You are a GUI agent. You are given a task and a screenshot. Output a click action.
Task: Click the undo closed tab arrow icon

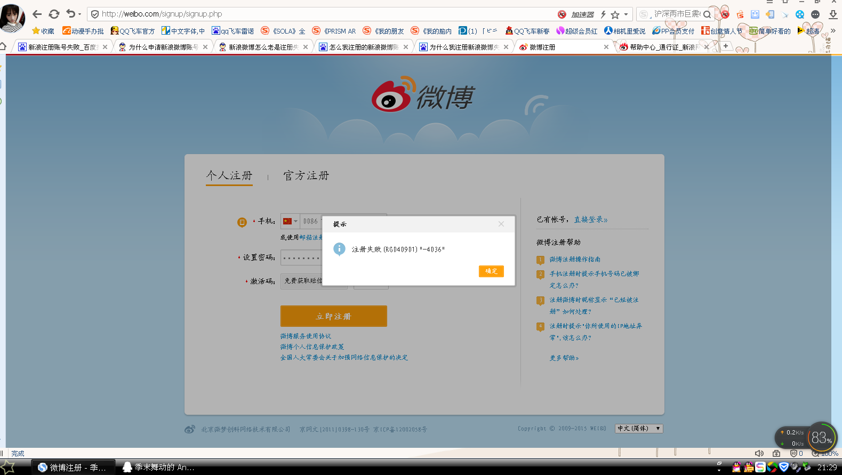tap(70, 14)
